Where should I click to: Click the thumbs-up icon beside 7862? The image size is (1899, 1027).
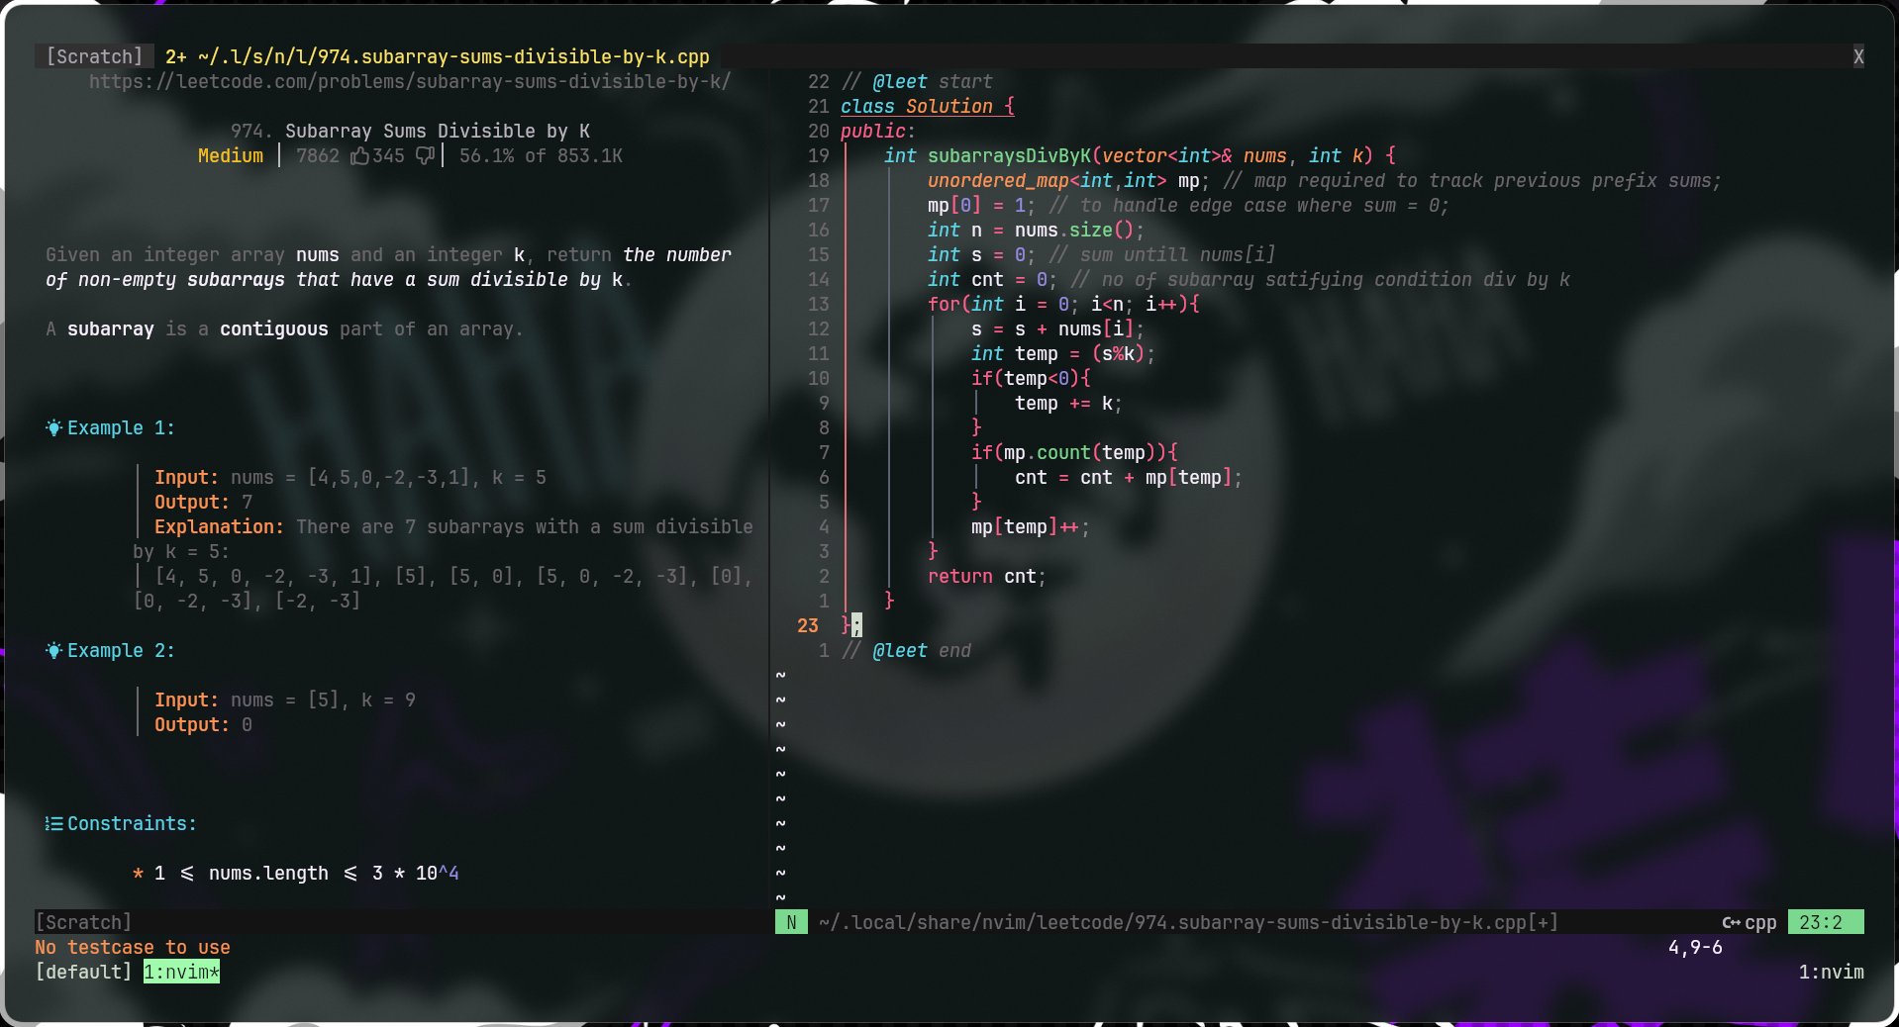tap(360, 156)
